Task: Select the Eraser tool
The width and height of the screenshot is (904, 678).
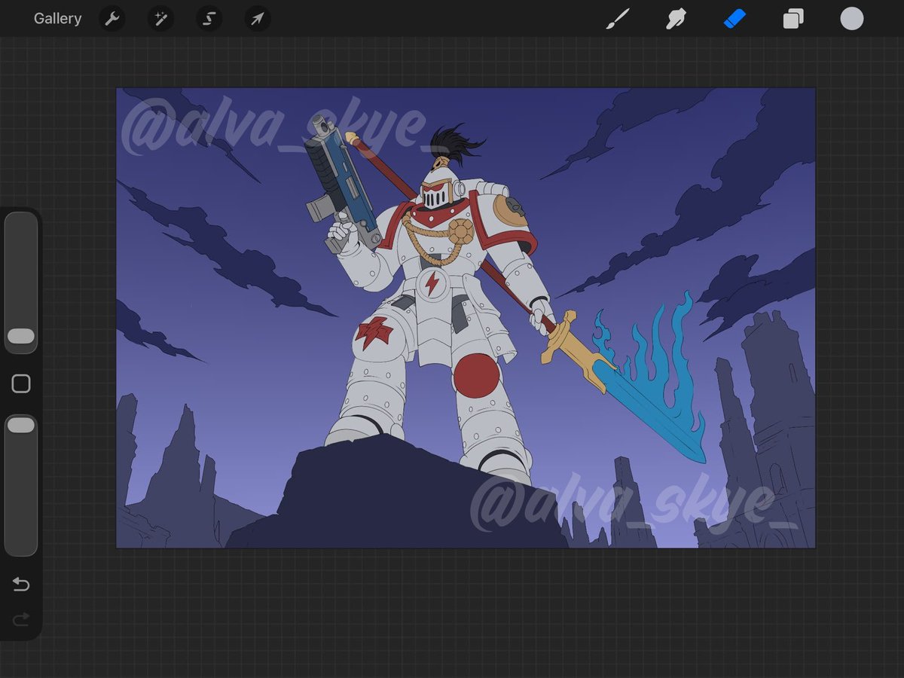Action: coord(734,19)
